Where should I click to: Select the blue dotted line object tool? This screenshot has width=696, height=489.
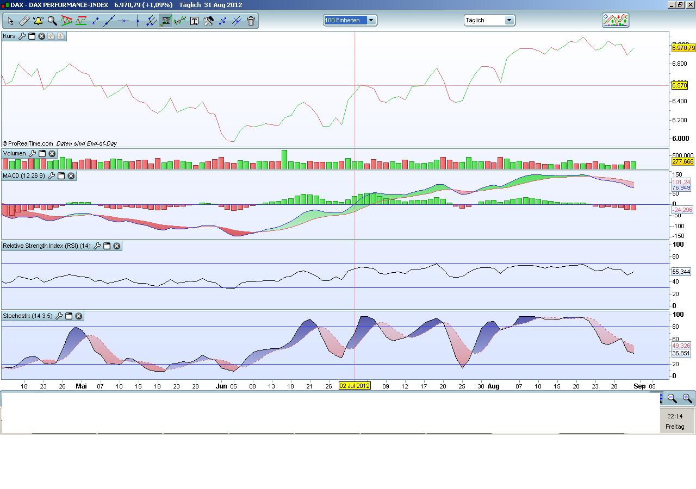[222, 21]
